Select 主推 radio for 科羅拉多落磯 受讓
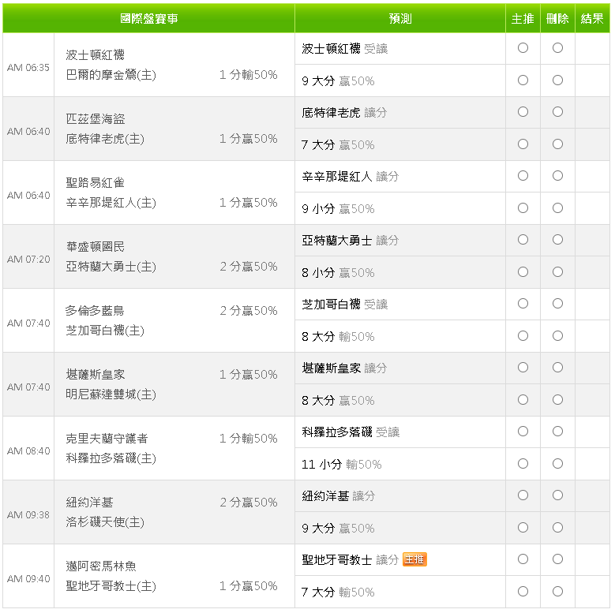The image size is (615, 613). click(x=523, y=431)
